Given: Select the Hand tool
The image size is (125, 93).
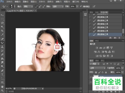Looking at the screenshot, I should click(x=2, y=87).
